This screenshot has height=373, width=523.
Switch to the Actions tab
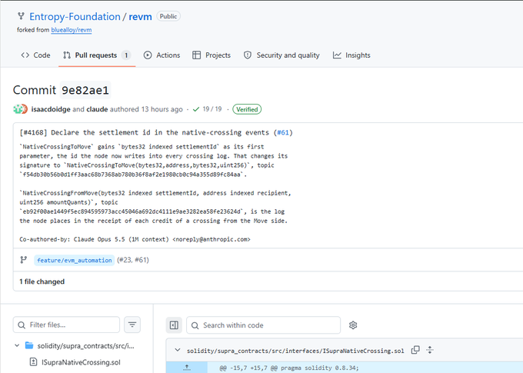pos(162,55)
